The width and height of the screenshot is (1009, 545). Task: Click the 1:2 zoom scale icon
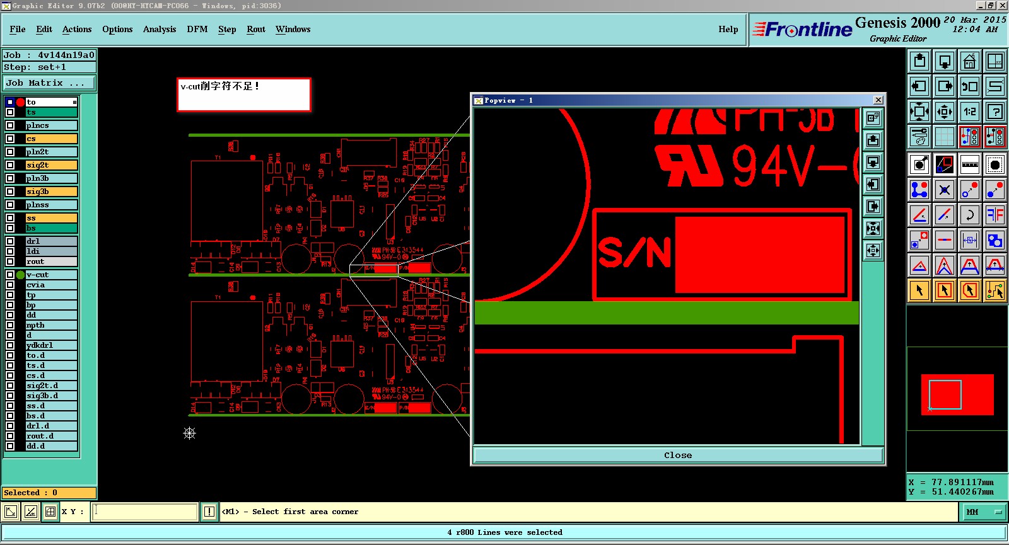970,112
